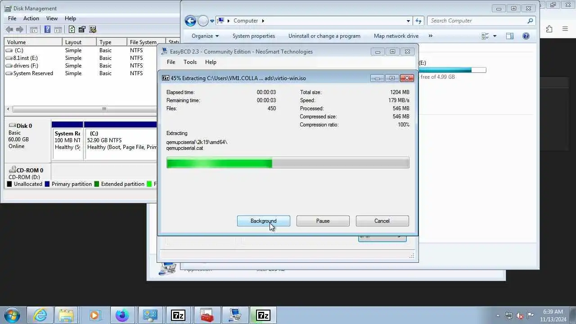The width and height of the screenshot is (576, 324).
Task: Cancel the 7-Zip extraction
Action: [x=382, y=221]
